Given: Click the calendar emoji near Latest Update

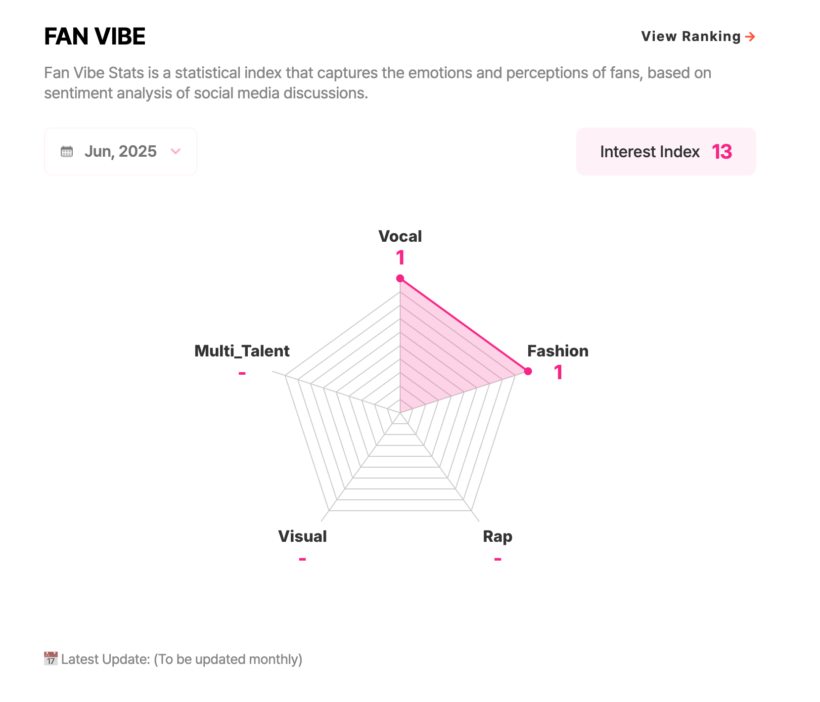Looking at the screenshot, I should pos(50,659).
